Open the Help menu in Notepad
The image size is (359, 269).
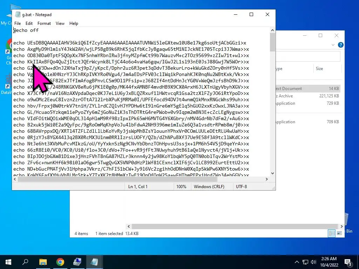[74, 23]
